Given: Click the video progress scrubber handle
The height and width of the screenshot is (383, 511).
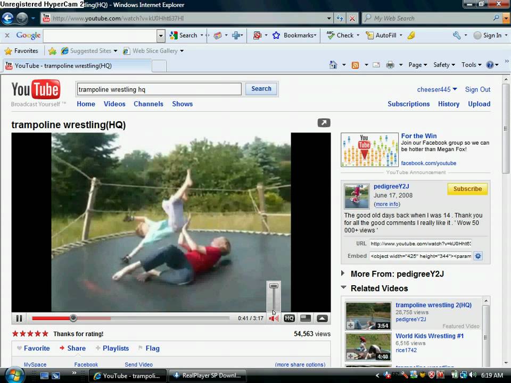Looking at the screenshot, I should click(x=73, y=318).
